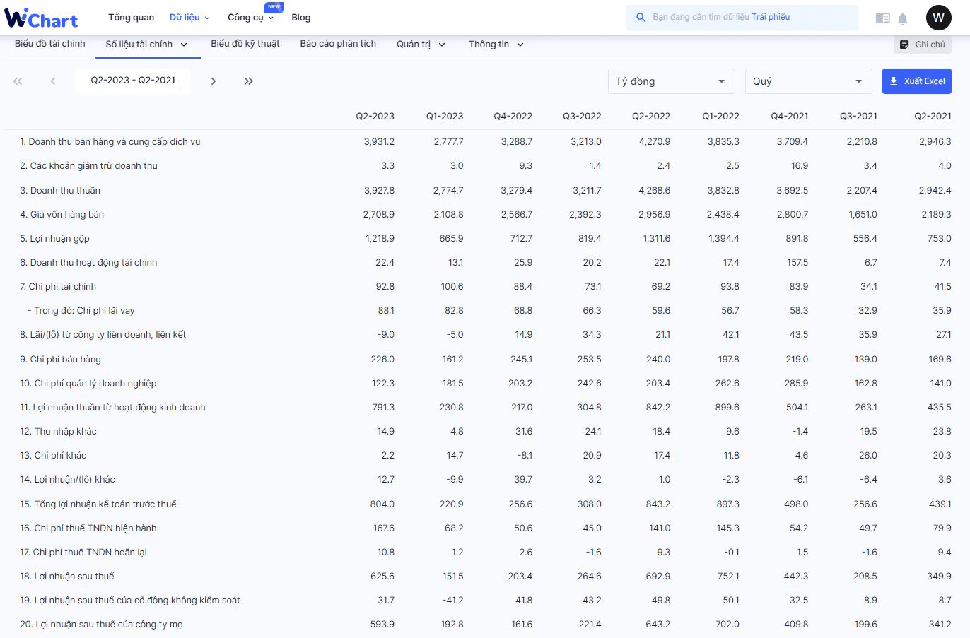Select row 1. Doanh thu bán hàng label
The height and width of the screenshot is (638, 970).
pos(110,142)
